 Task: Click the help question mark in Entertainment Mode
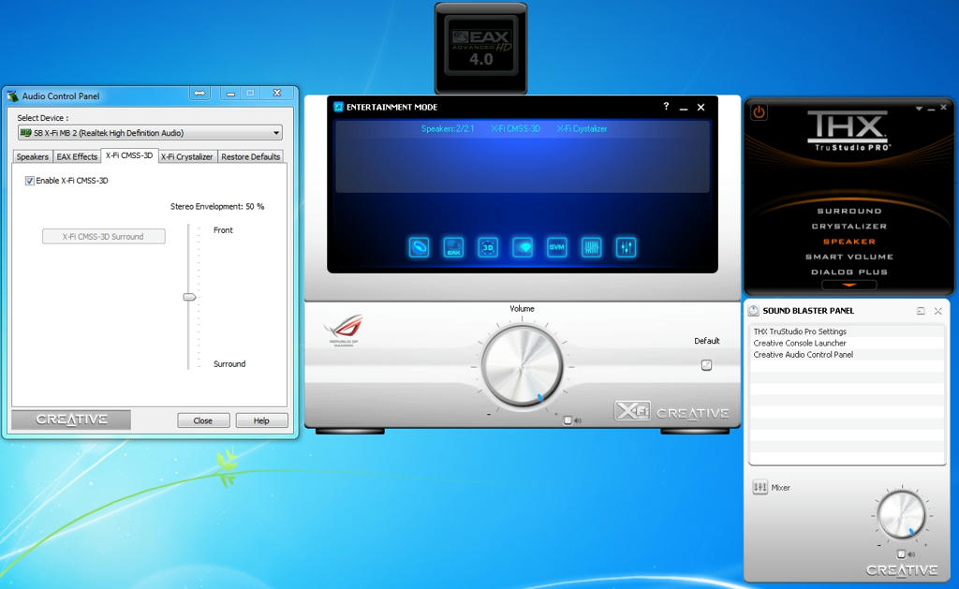[x=666, y=107]
